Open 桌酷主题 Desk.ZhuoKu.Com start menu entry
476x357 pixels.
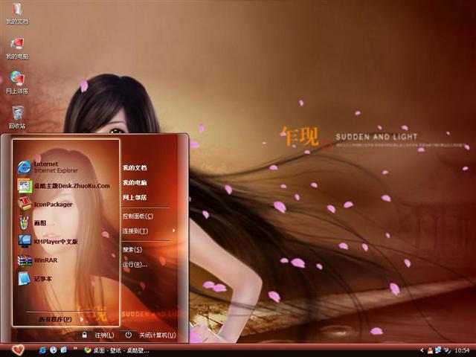[64, 186]
